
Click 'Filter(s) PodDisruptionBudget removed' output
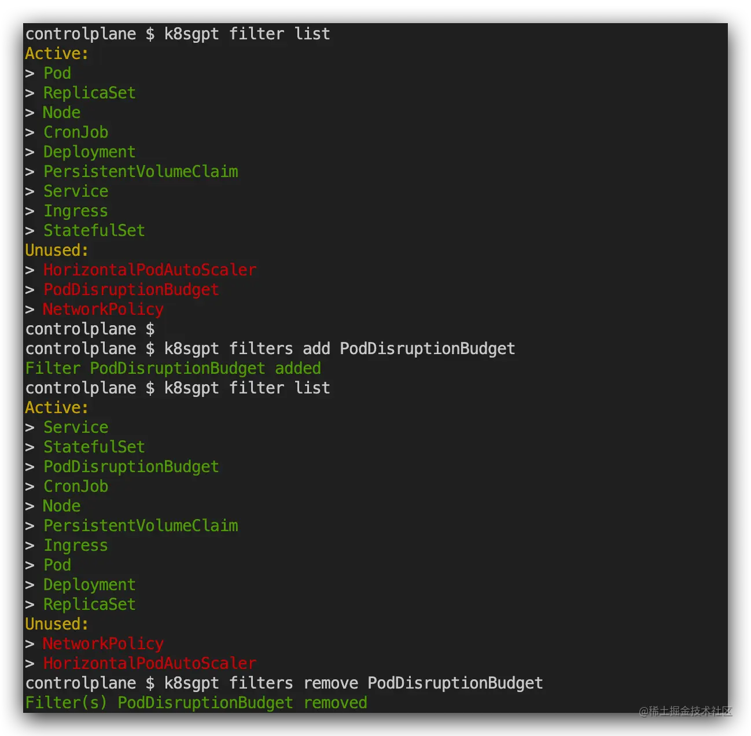coord(196,703)
